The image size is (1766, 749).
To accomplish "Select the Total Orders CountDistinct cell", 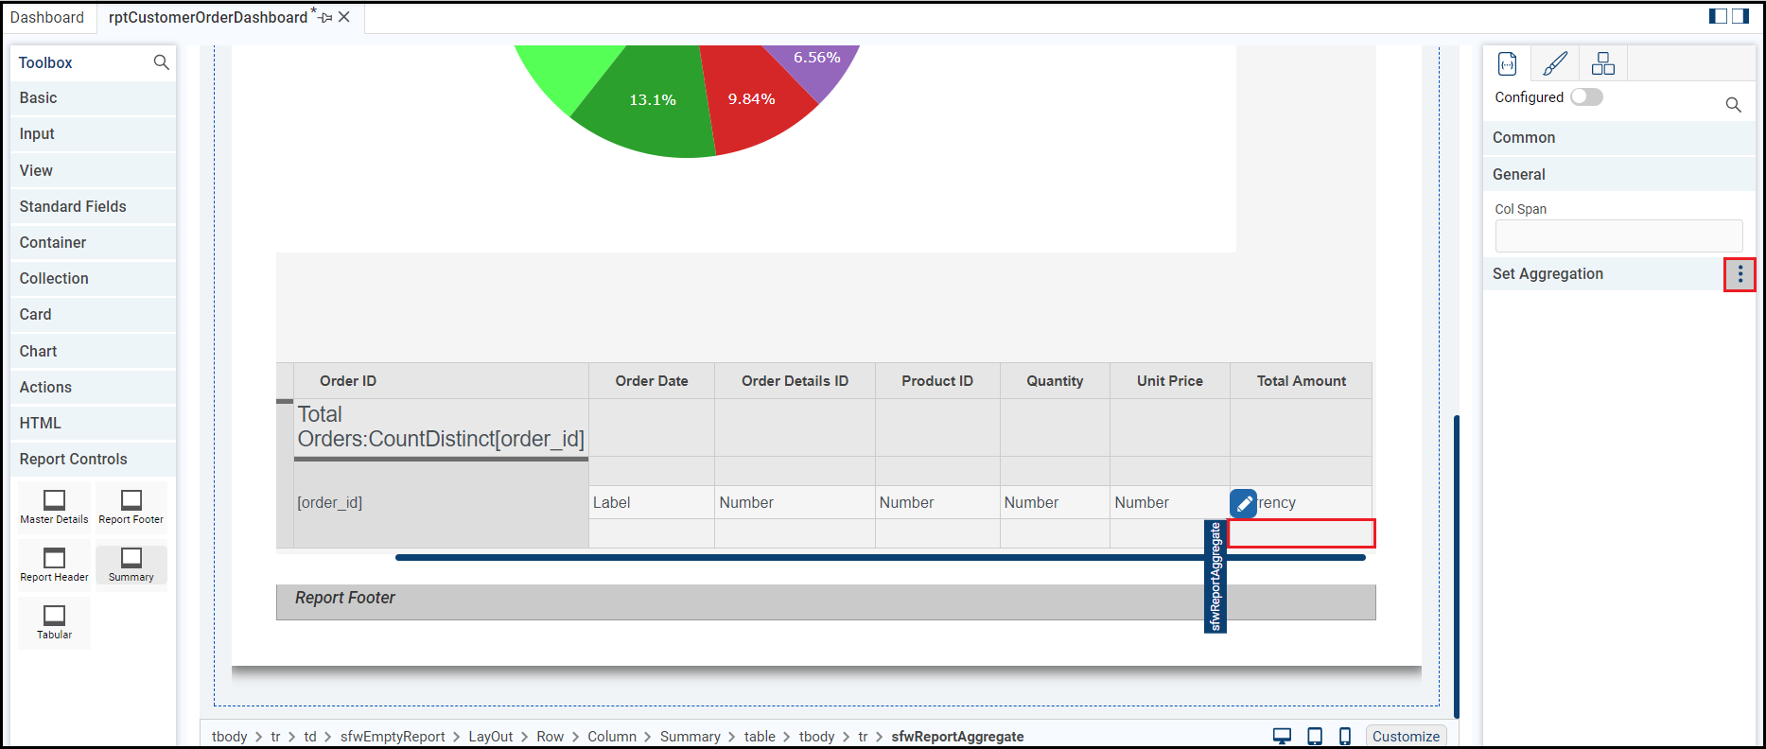I will click(441, 427).
